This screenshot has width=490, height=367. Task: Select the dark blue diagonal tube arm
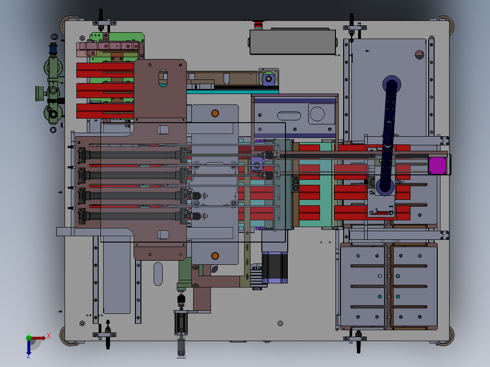coord(388,135)
